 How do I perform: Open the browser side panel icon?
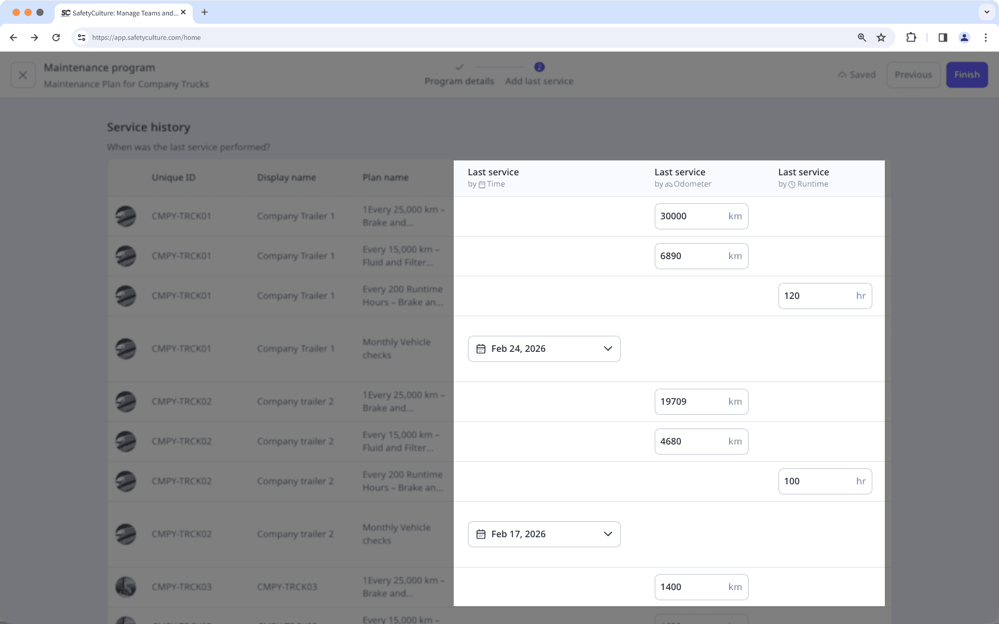pos(942,37)
